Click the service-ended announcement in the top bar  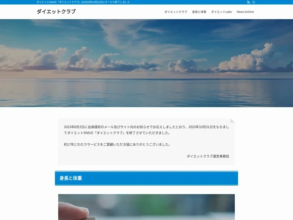point(83,2)
